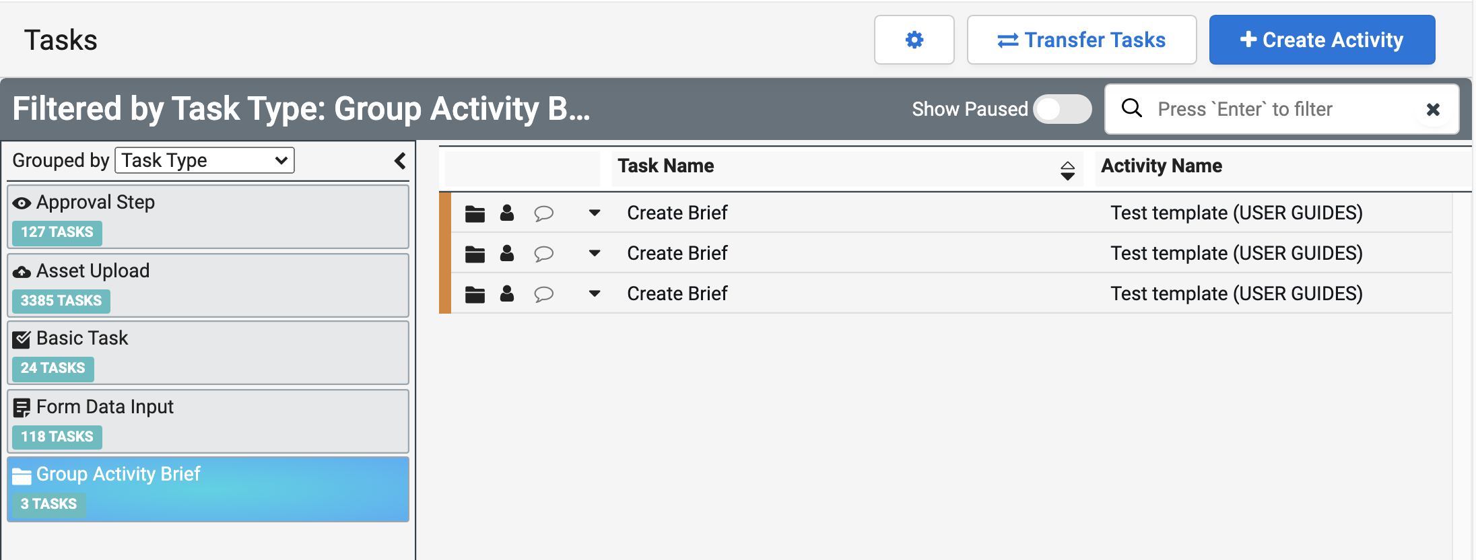Click the folder icon in first Create Brief row
The width and height of the screenshot is (1476, 560).
pyautogui.click(x=475, y=213)
